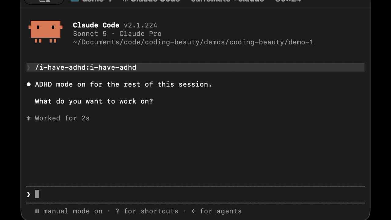This screenshot has height=220, width=391.
Task: Click the left arrow icon for agents
Action: click(x=193, y=211)
